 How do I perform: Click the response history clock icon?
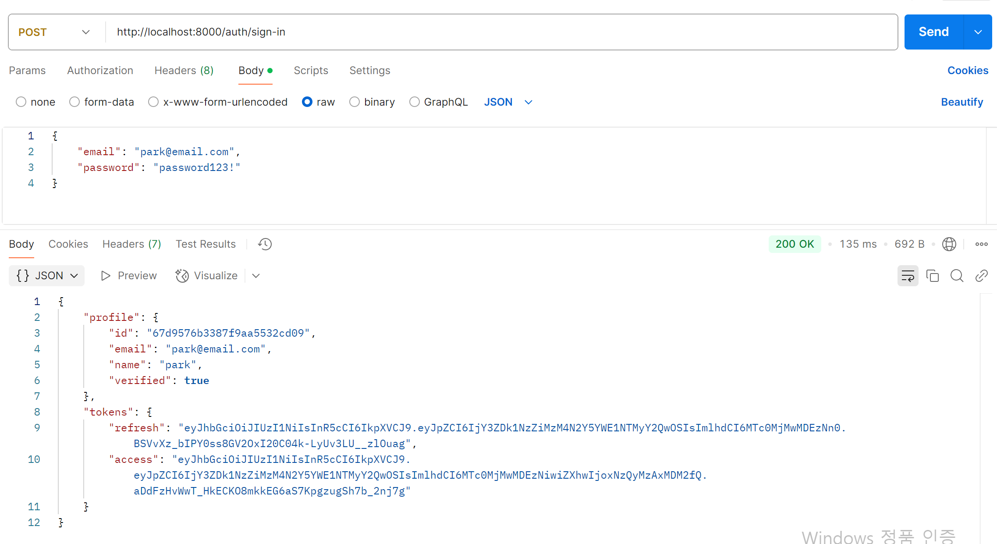click(x=265, y=244)
